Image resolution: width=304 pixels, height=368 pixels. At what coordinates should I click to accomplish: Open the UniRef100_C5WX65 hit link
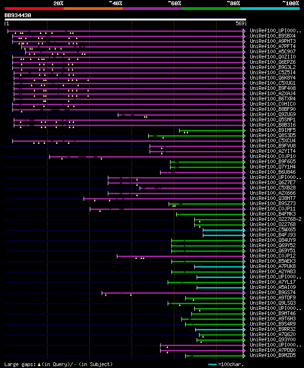point(273,230)
